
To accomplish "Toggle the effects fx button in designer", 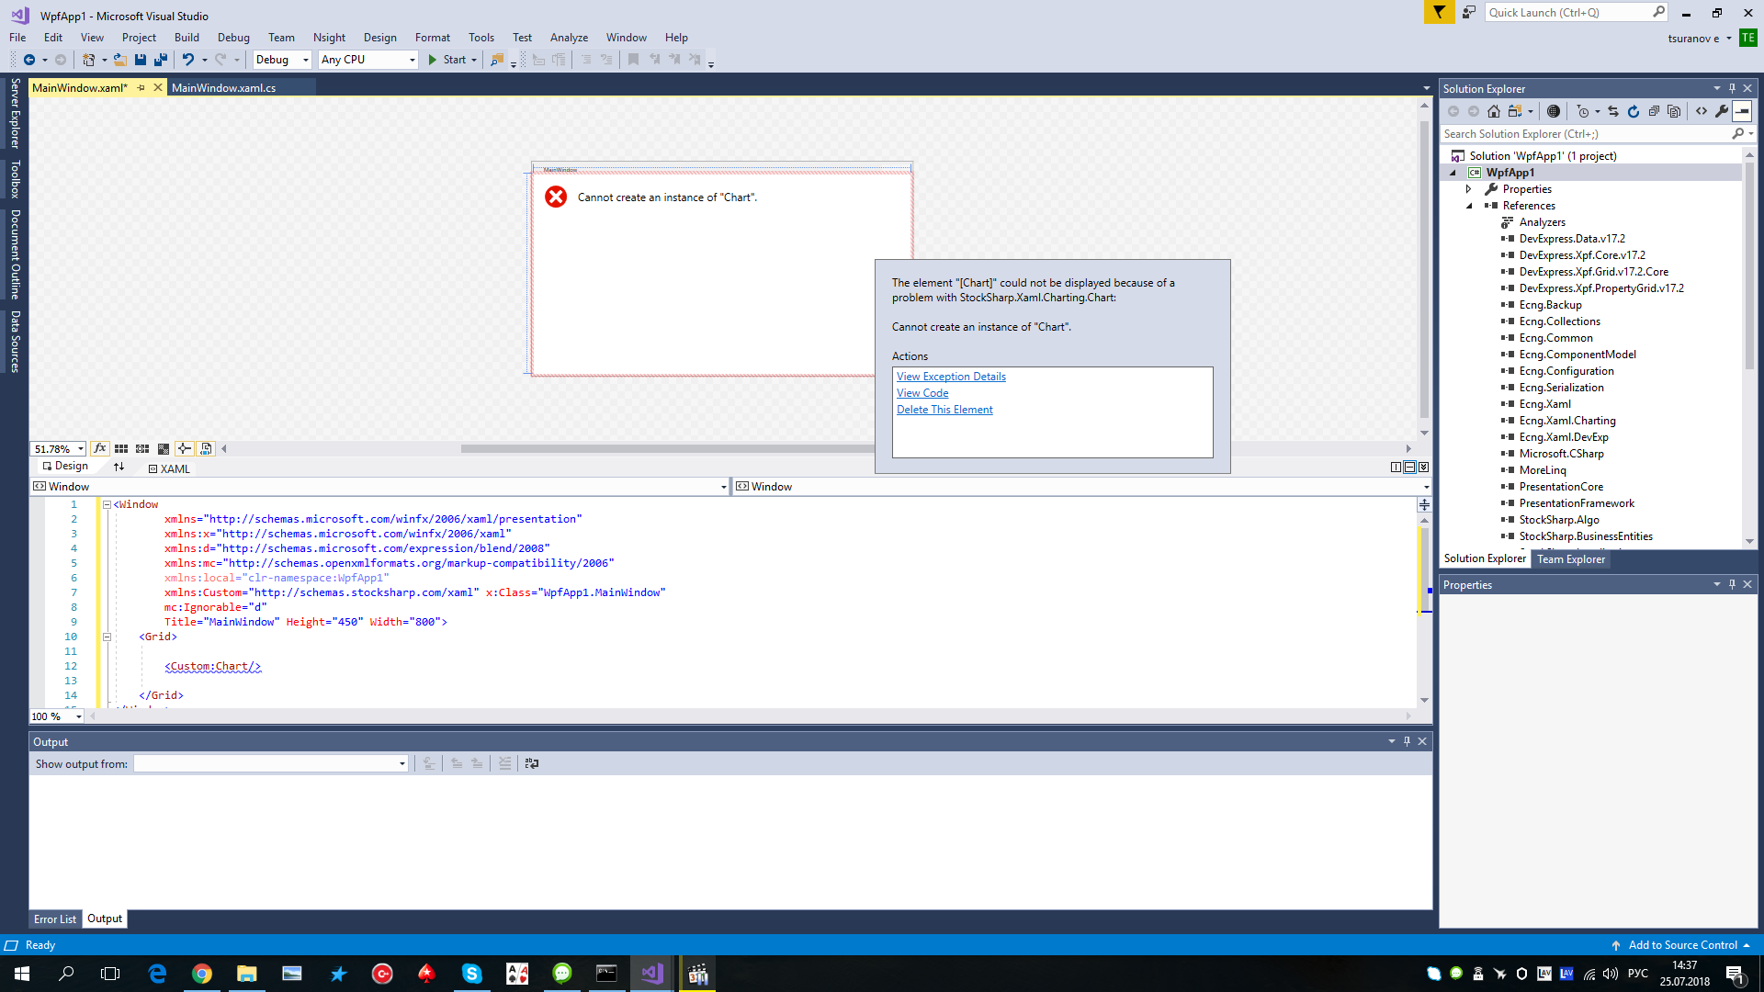I will (100, 449).
